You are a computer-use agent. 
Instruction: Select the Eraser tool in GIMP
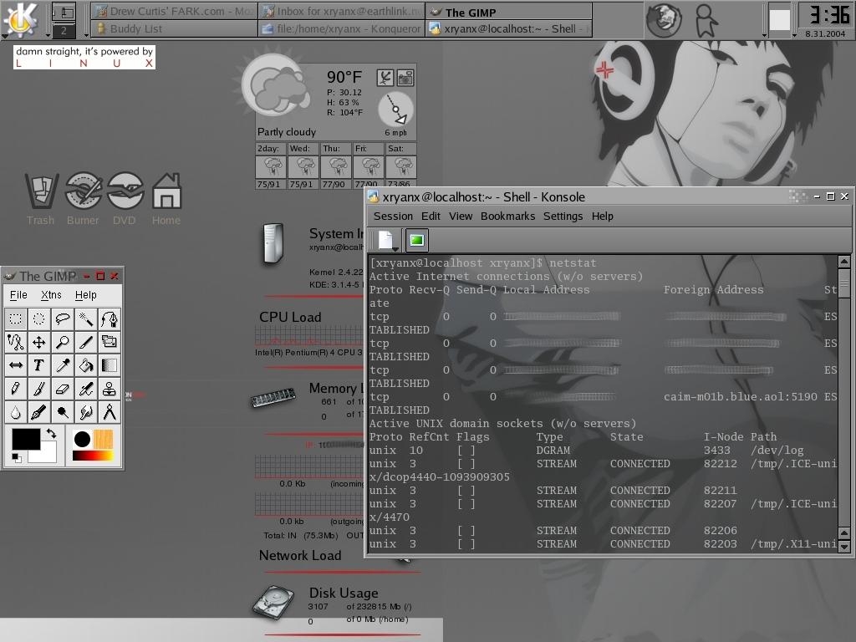62,389
